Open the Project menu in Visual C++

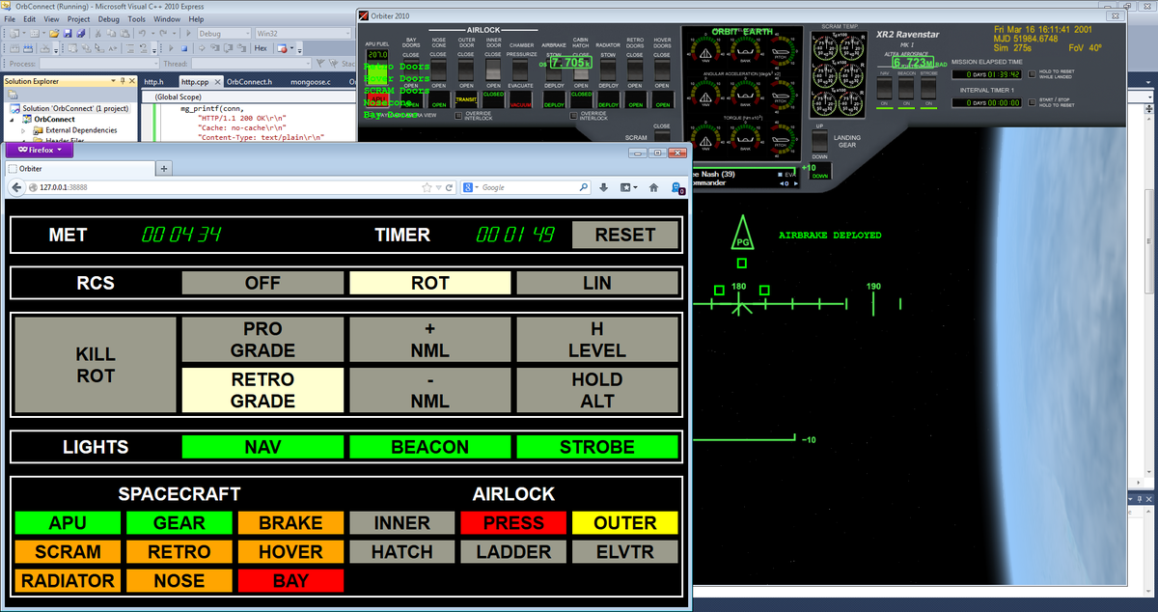[78, 18]
